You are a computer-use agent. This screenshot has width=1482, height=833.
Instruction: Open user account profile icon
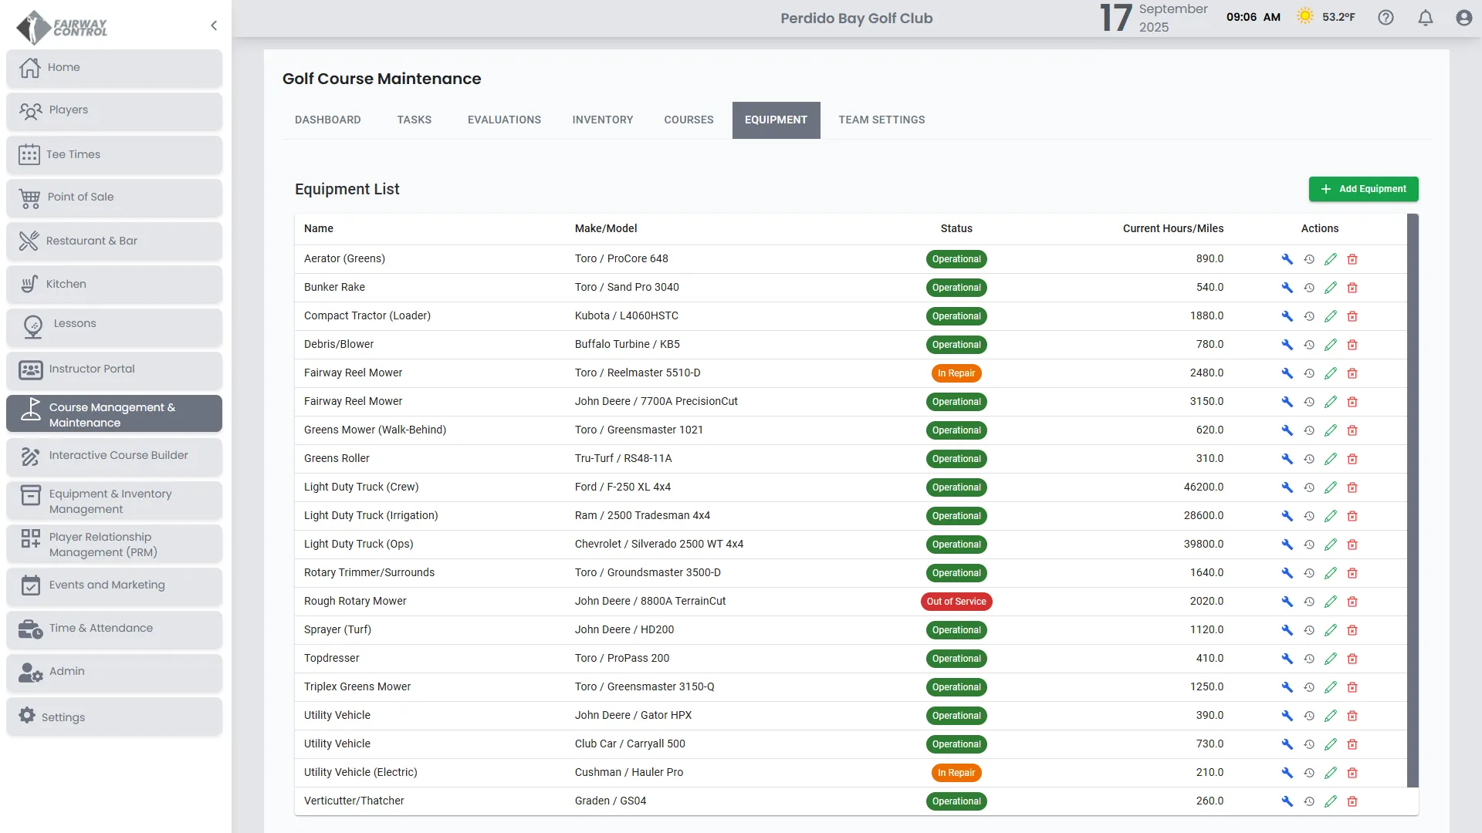point(1464,18)
